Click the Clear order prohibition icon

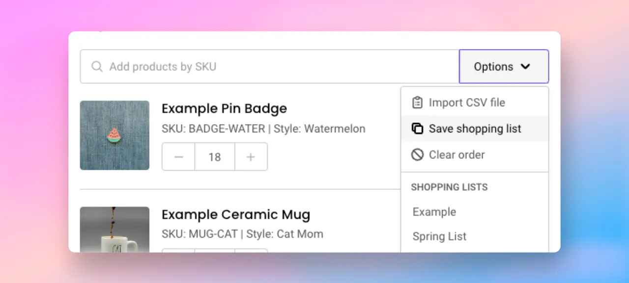[x=417, y=154]
